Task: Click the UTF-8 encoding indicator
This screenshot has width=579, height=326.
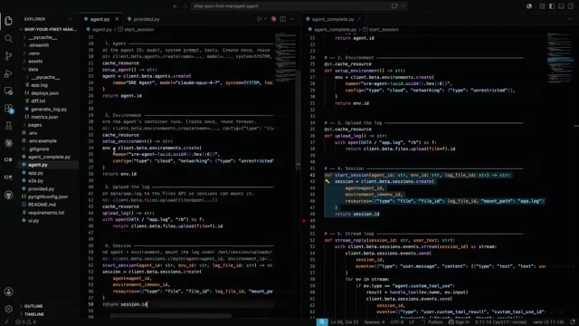Action: [x=397, y=322]
